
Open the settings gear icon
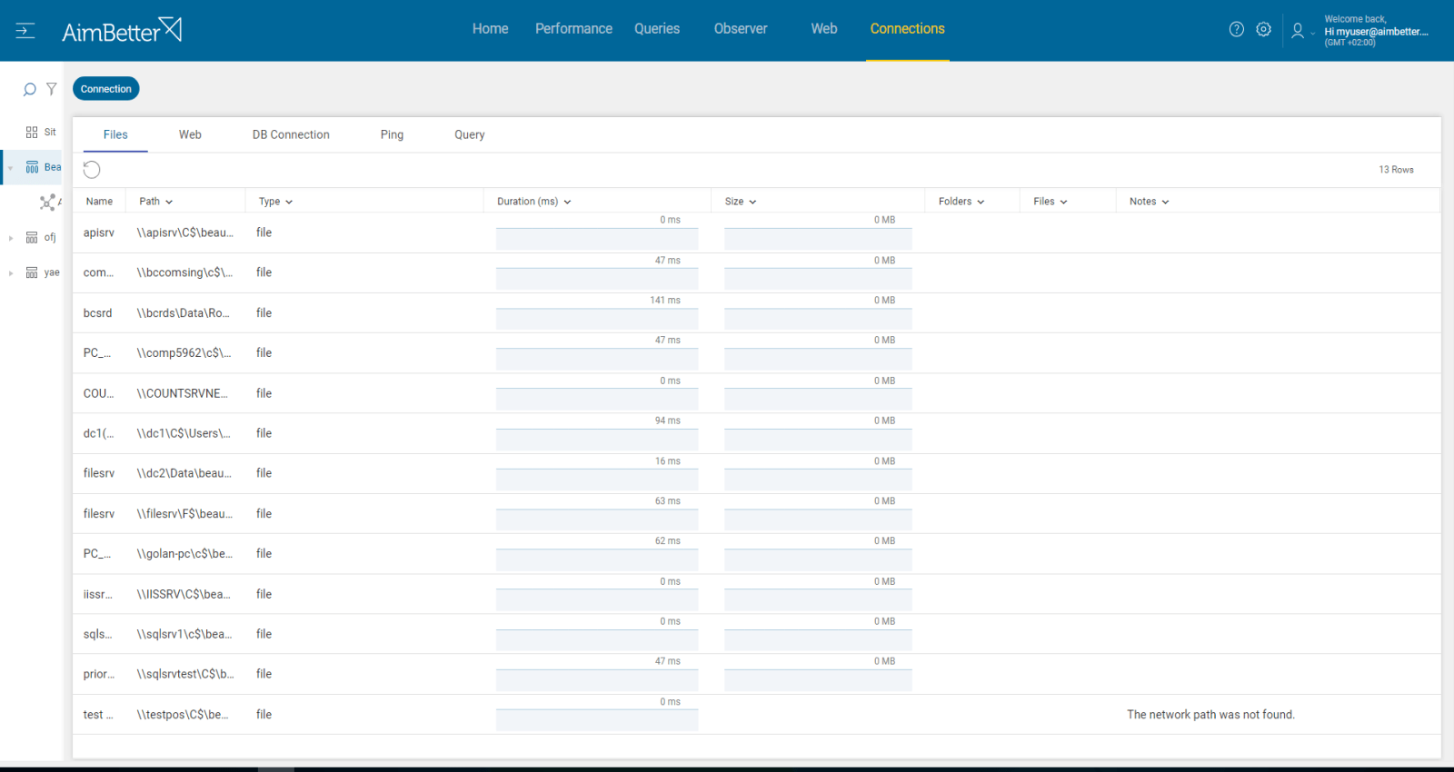(1263, 29)
